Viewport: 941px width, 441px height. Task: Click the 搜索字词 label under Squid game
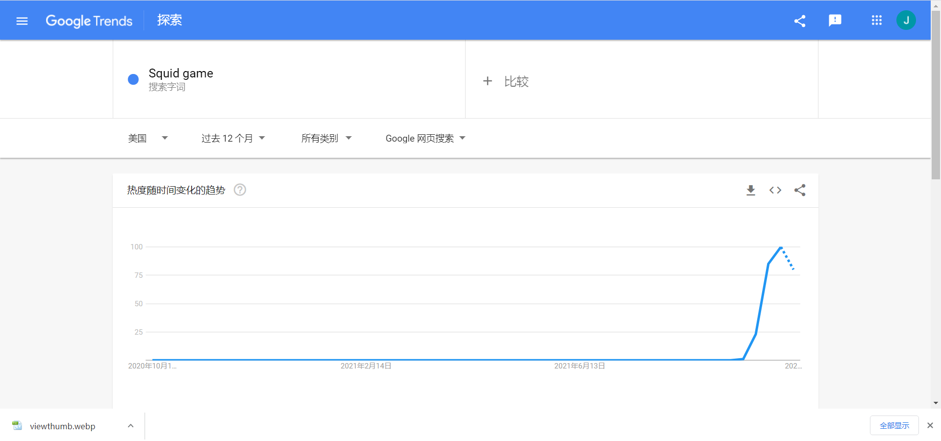coord(167,87)
